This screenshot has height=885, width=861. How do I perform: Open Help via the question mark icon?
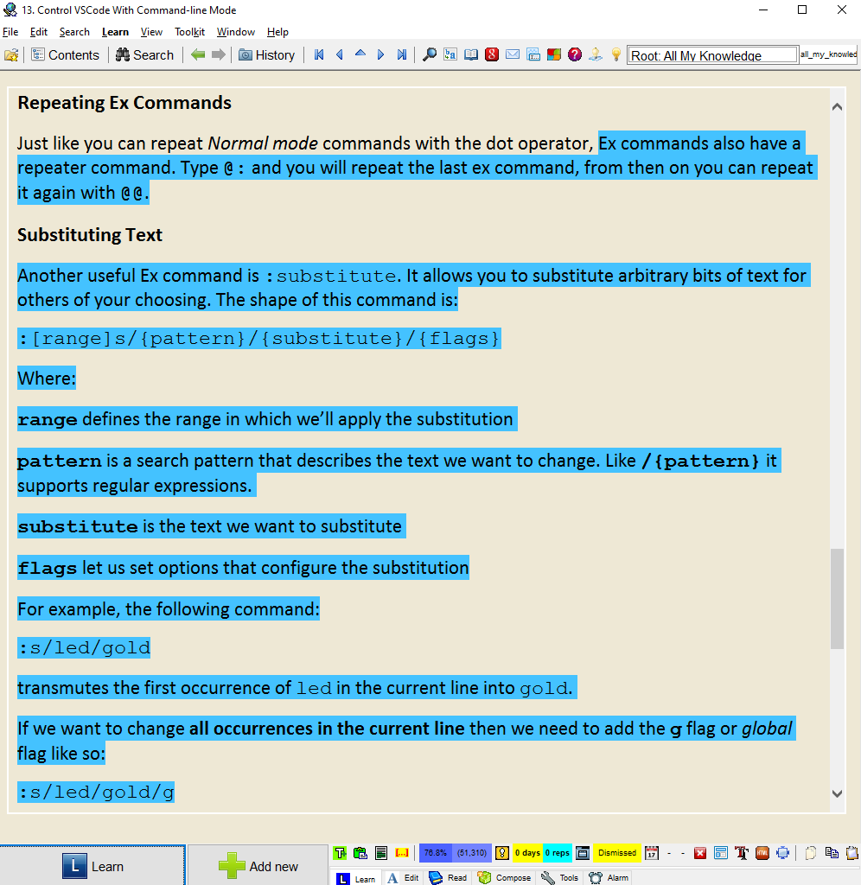pos(574,54)
